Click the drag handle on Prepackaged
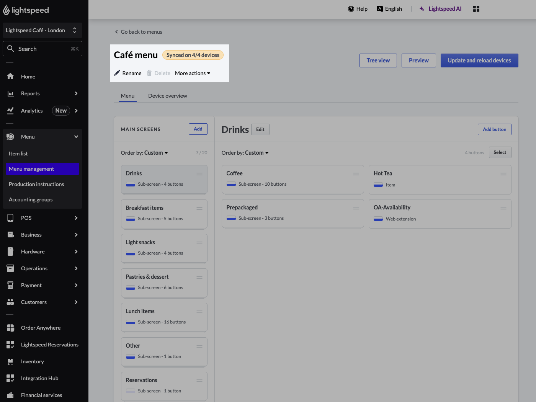 356,208
